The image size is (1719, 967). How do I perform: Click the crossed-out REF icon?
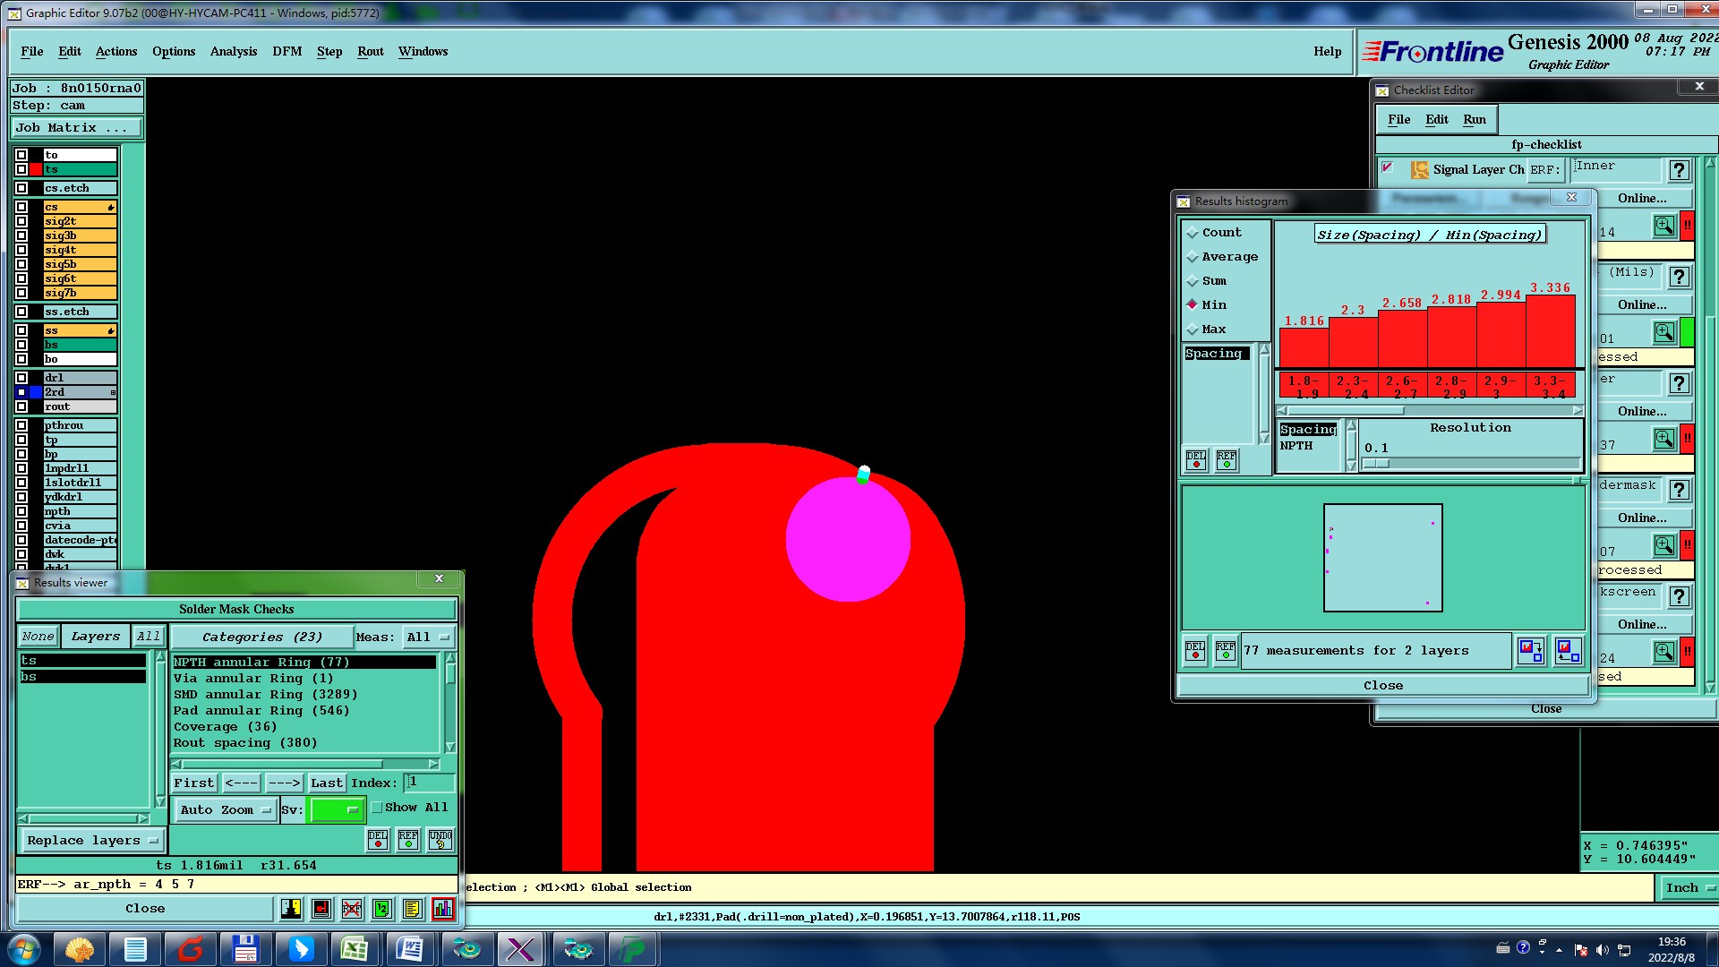[352, 909]
